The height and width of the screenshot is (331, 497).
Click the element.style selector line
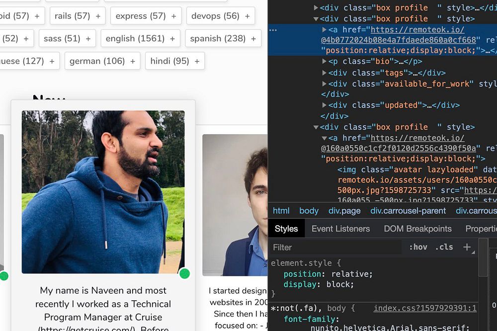pos(306,263)
